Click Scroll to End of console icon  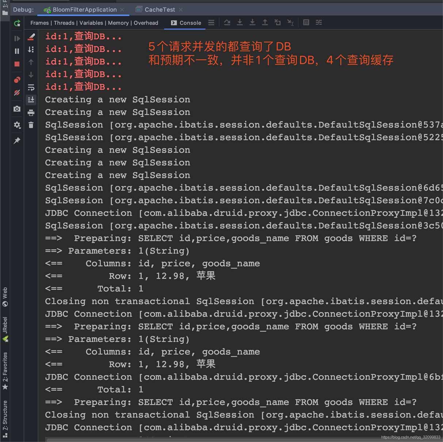click(x=31, y=100)
